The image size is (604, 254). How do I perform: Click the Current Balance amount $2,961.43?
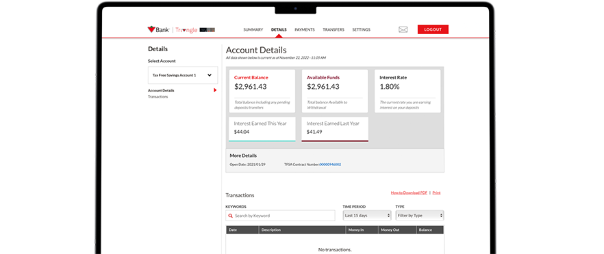(251, 87)
